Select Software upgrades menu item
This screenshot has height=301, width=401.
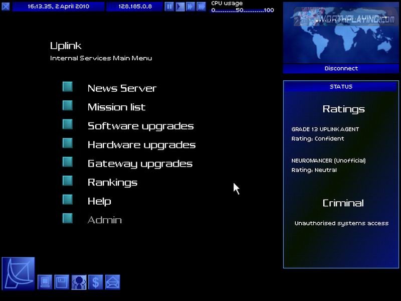140,126
